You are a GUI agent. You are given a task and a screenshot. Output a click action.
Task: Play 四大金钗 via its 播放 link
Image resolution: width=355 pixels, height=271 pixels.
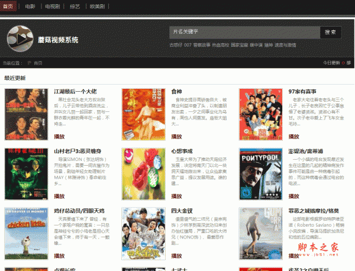(x=176, y=256)
